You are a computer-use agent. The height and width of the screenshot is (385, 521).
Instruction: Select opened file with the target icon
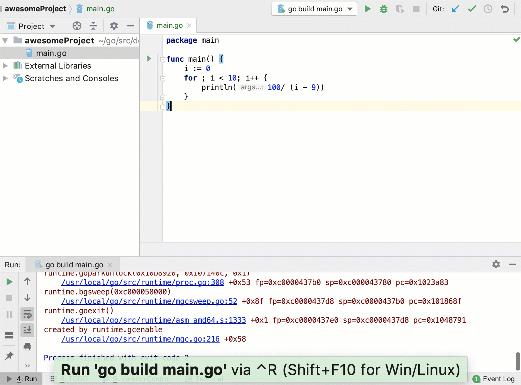pyautogui.click(x=77, y=26)
